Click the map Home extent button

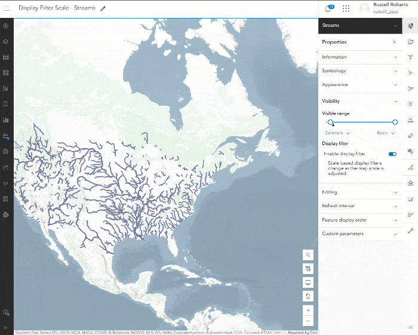coord(308,296)
